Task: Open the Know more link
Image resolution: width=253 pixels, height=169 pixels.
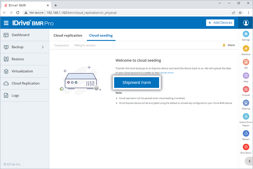Action: (167, 72)
